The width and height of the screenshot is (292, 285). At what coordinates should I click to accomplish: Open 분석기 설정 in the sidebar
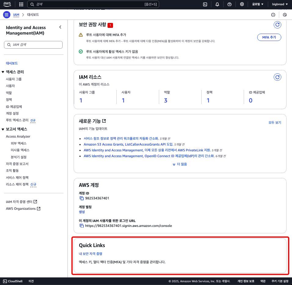click(18, 157)
